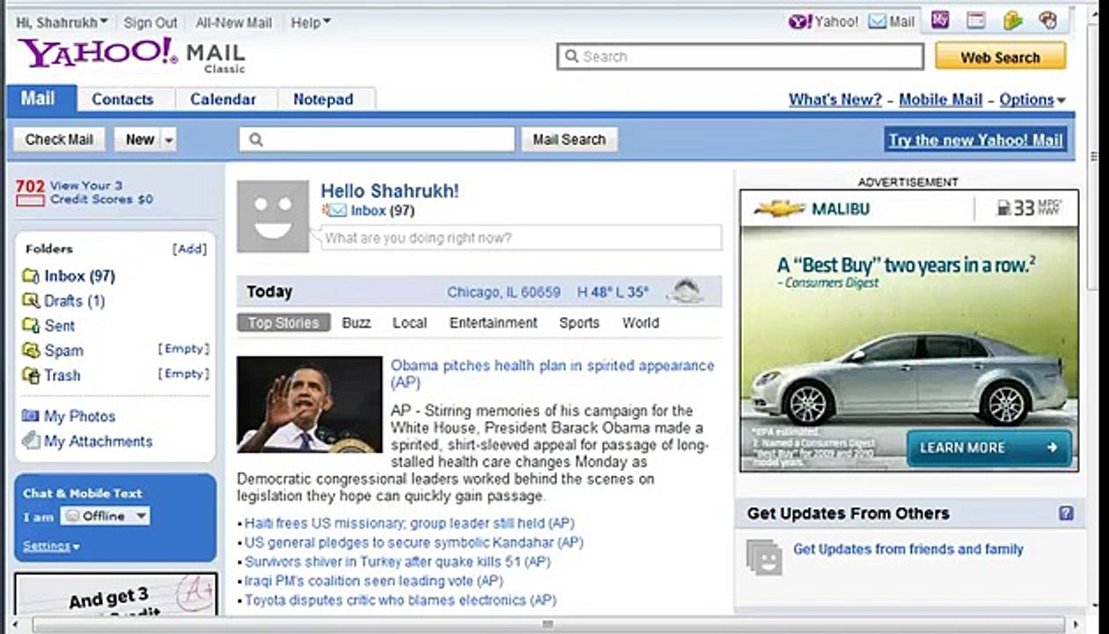Click the Inbox folder icon in Folders

click(31, 276)
